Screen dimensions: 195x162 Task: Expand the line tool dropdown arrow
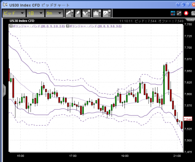[x=72, y=13]
